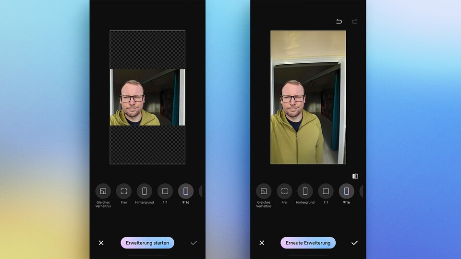Screen dimensions: 461x259
Task: Select the 9:16 ratio on left screen
Action: coord(185,191)
